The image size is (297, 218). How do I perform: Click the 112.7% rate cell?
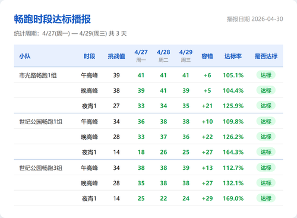tap(233, 168)
